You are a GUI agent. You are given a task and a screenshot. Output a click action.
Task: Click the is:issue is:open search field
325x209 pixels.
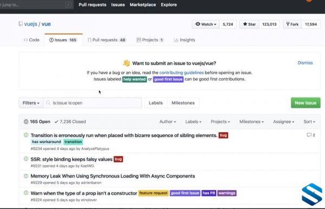[93, 103]
